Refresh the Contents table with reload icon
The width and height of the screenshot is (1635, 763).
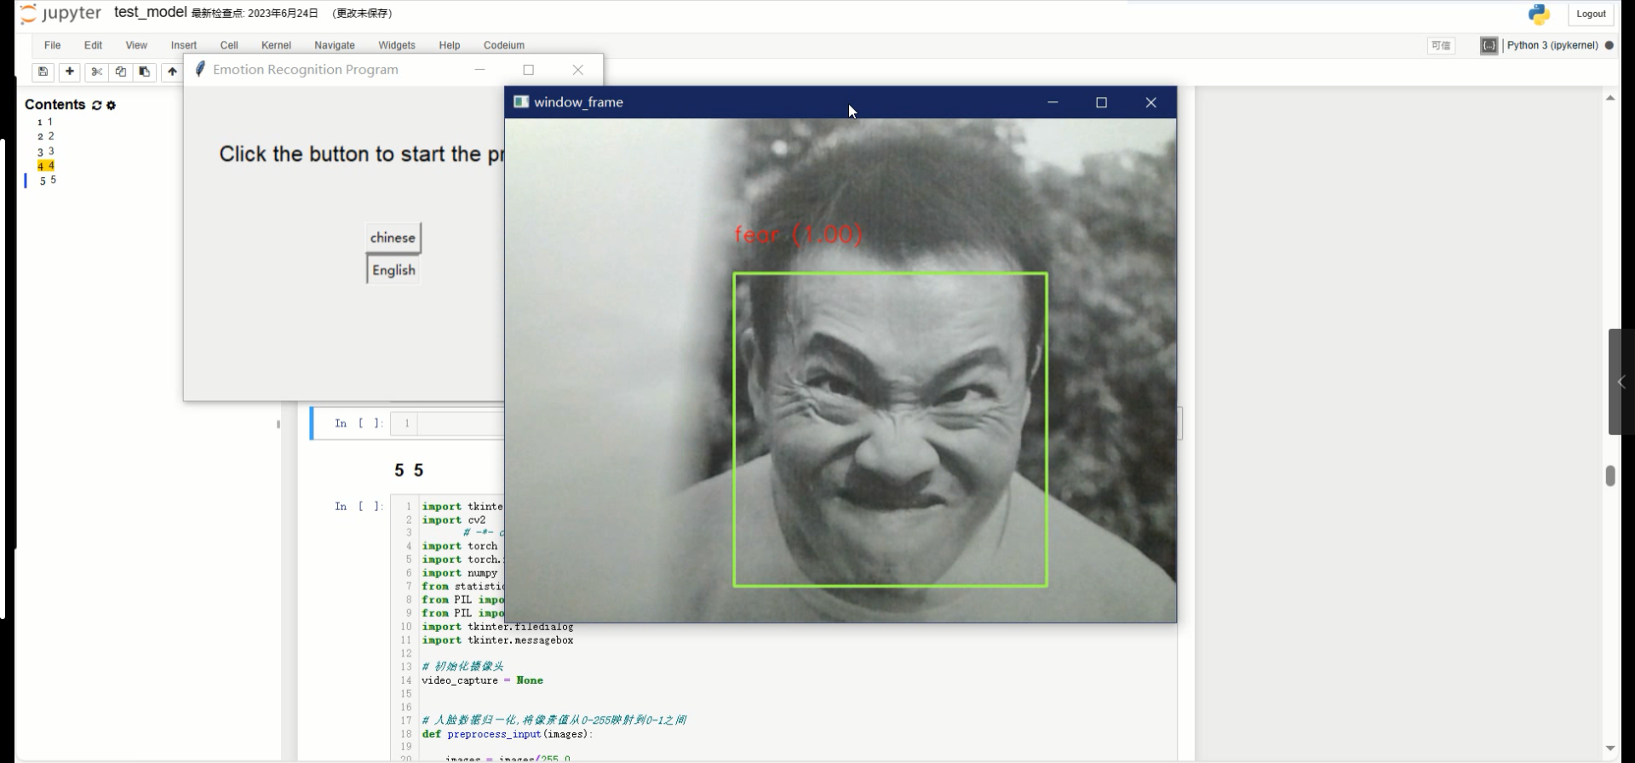point(96,105)
